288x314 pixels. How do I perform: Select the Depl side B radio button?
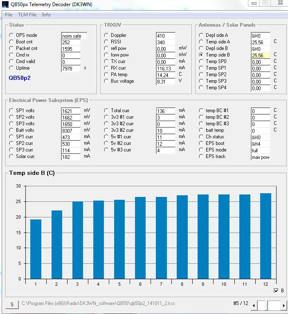(201, 48)
